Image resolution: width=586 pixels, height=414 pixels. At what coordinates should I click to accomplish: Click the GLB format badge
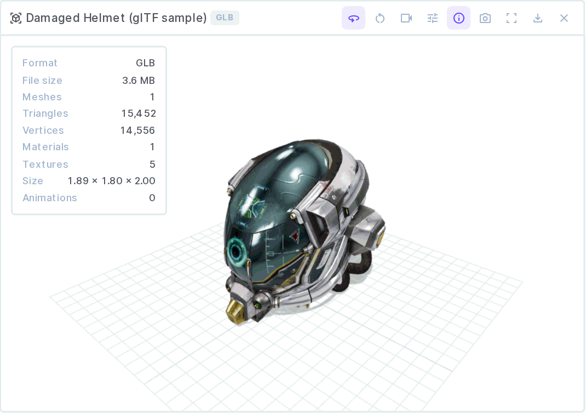pyautogui.click(x=225, y=18)
